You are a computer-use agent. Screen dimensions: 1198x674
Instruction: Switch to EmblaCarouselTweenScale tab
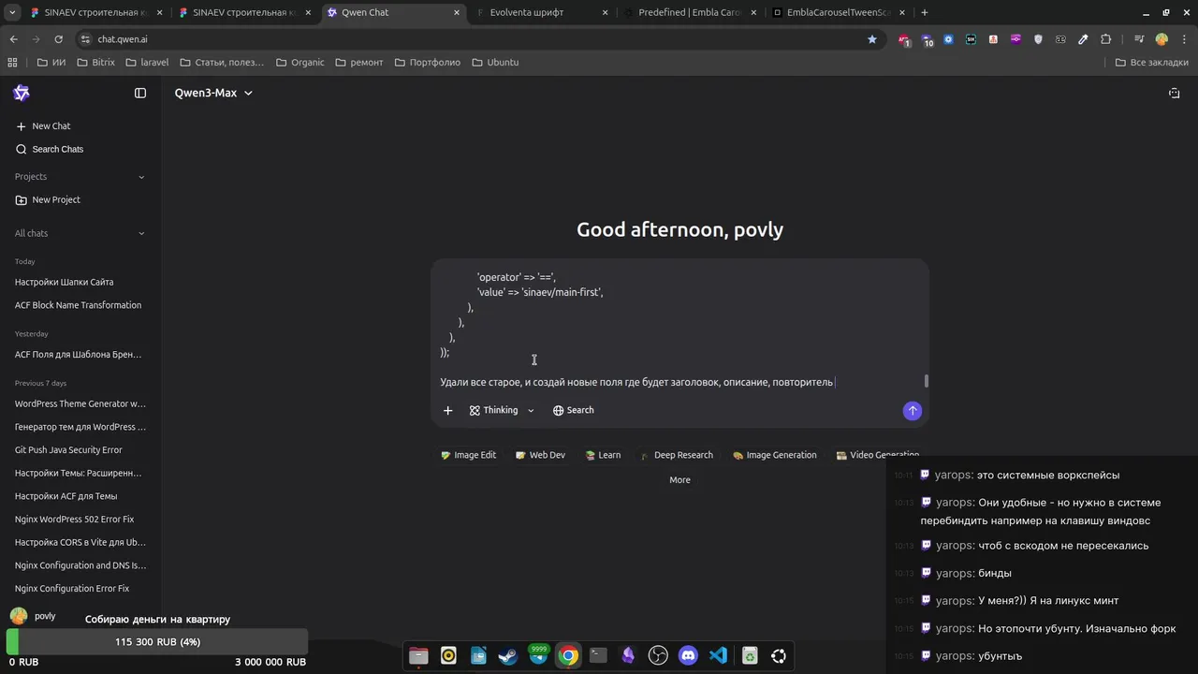(837, 13)
